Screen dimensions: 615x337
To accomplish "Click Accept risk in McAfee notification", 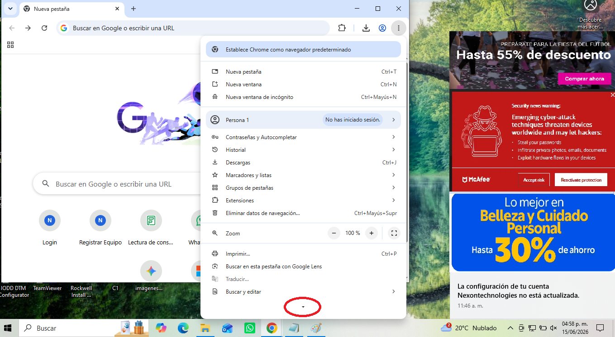I will (x=534, y=180).
